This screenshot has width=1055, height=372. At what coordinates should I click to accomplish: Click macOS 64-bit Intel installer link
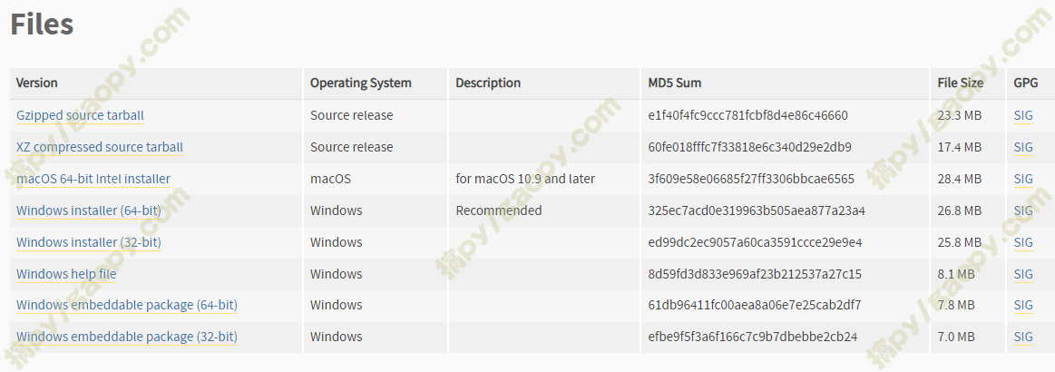93,179
